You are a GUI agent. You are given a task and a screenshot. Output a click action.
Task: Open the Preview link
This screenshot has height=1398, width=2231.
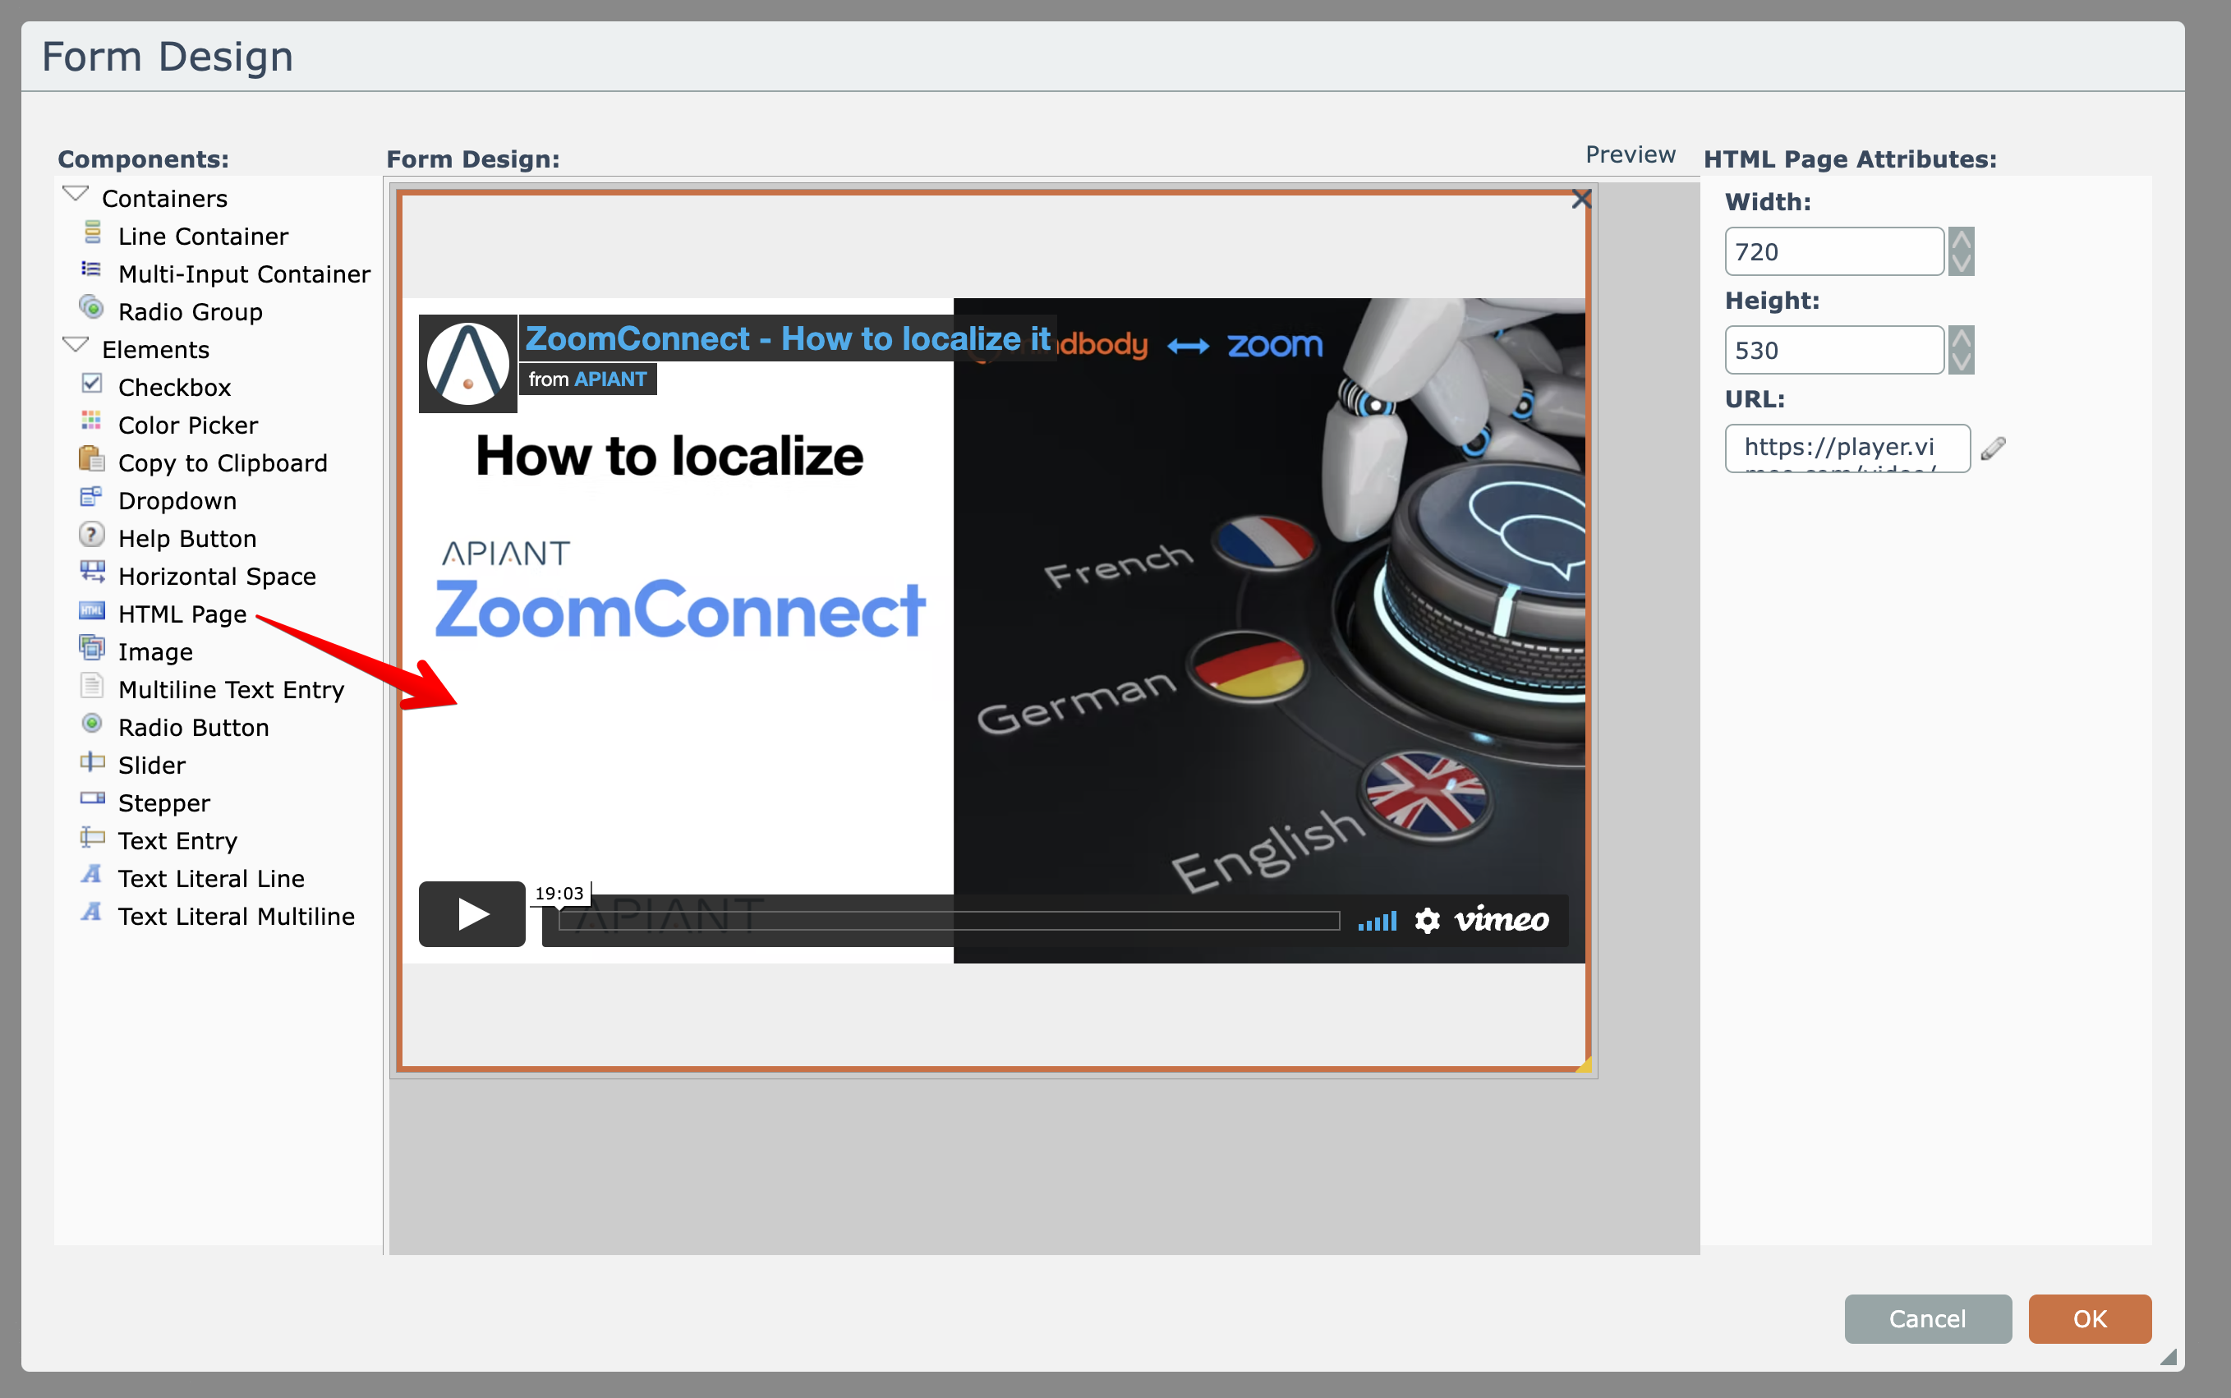[x=1630, y=154]
